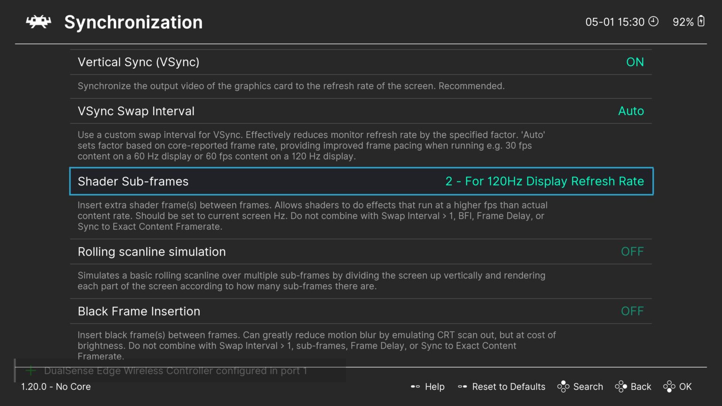This screenshot has height=406, width=722.
Task: Click the DualSense controller notification plus icon
Action: point(31,371)
